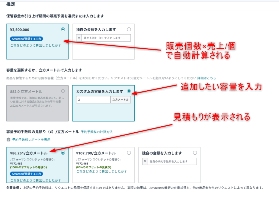Click the 独自の予約手数料を入力します input field

(172, 162)
